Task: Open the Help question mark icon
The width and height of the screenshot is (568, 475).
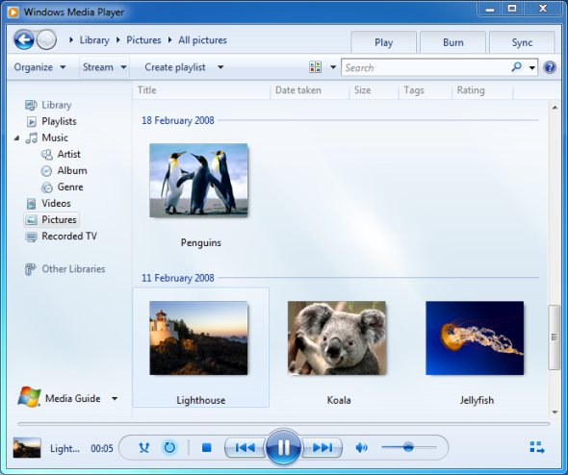Action: pyautogui.click(x=550, y=67)
